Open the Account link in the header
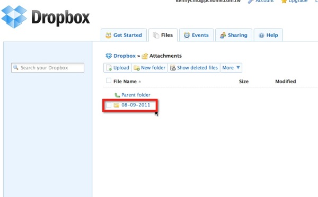 pyautogui.click(x=264, y=1)
